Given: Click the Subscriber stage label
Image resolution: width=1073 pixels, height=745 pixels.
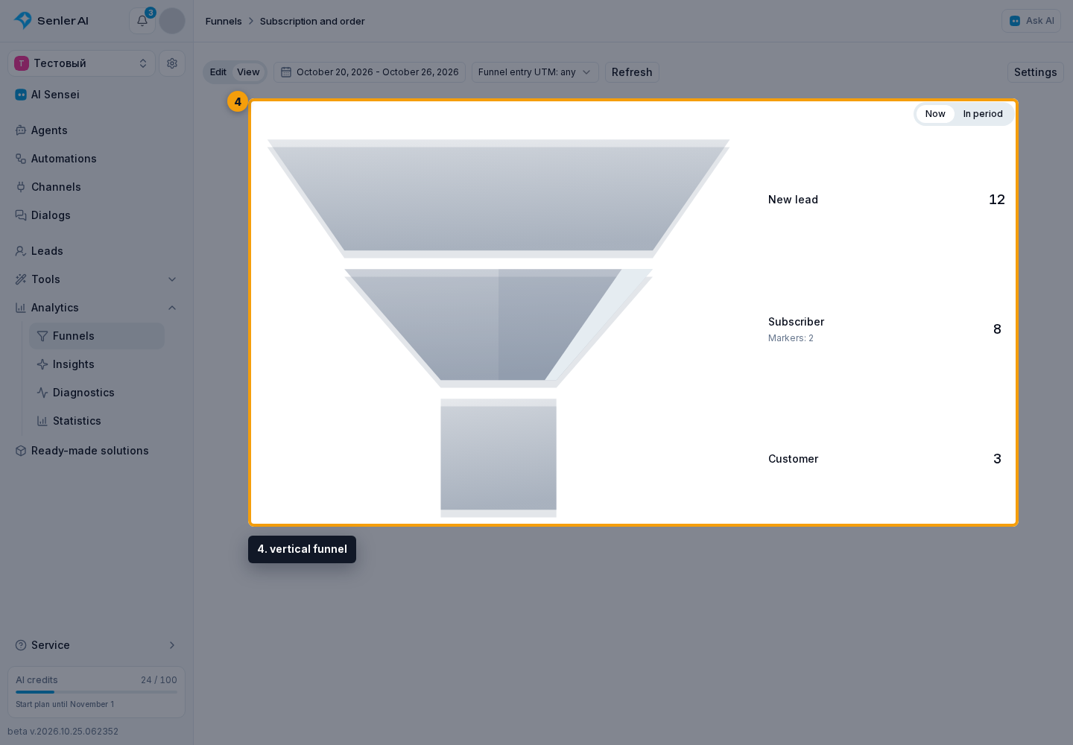Looking at the screenshot, I should tap(797, 322).
